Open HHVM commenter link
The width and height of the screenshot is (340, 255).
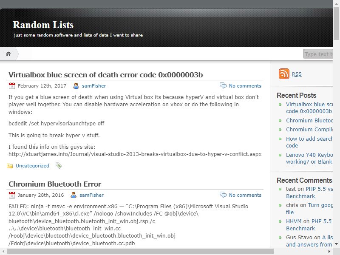click(294, 221)
